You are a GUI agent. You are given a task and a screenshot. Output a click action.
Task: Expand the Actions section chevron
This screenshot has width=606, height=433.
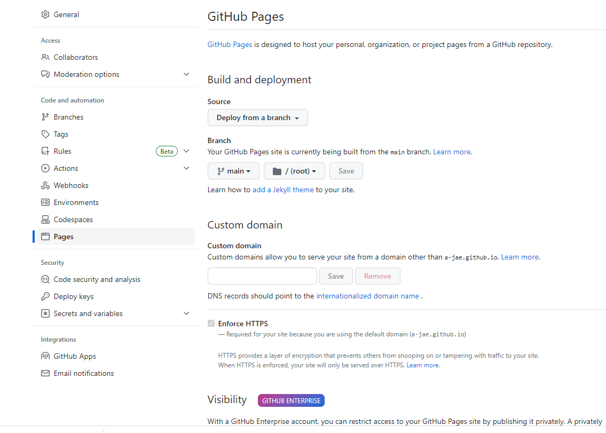pos(186,168)
